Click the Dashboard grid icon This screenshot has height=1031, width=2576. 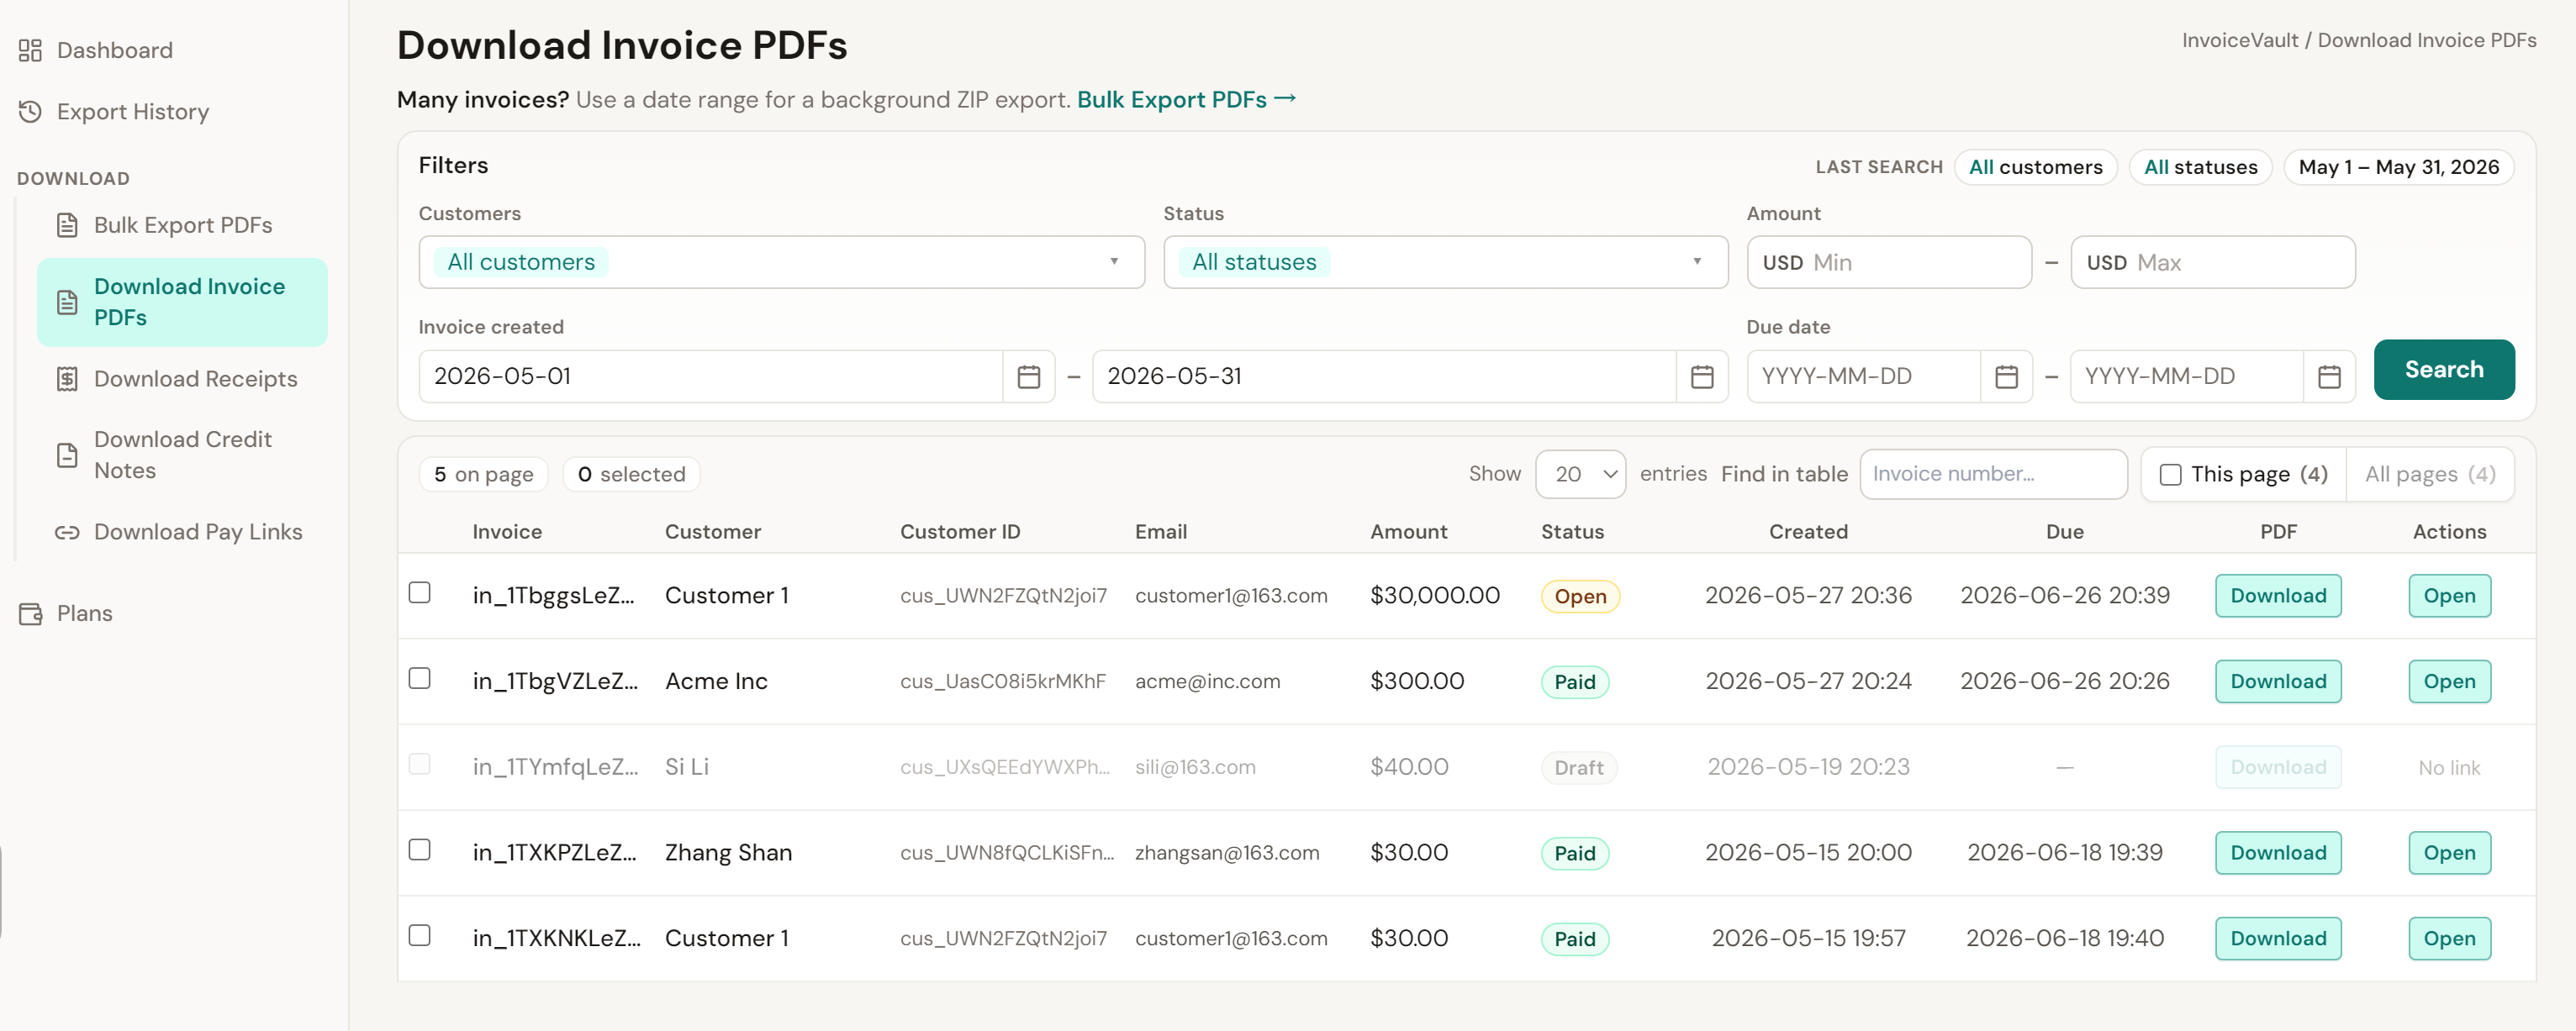[x=30, y=50]
